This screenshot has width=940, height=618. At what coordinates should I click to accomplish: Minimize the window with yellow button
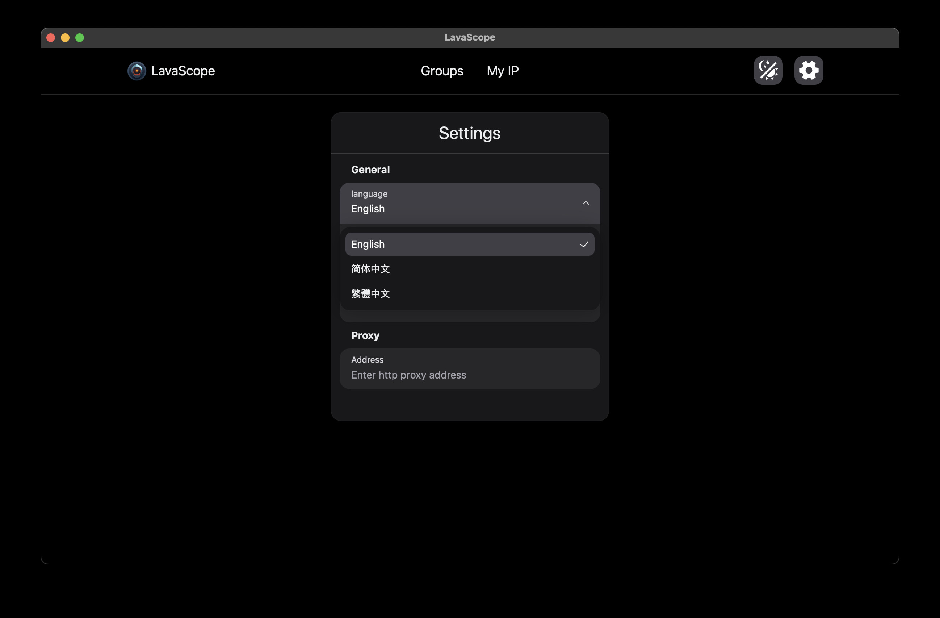click(65, 38)
